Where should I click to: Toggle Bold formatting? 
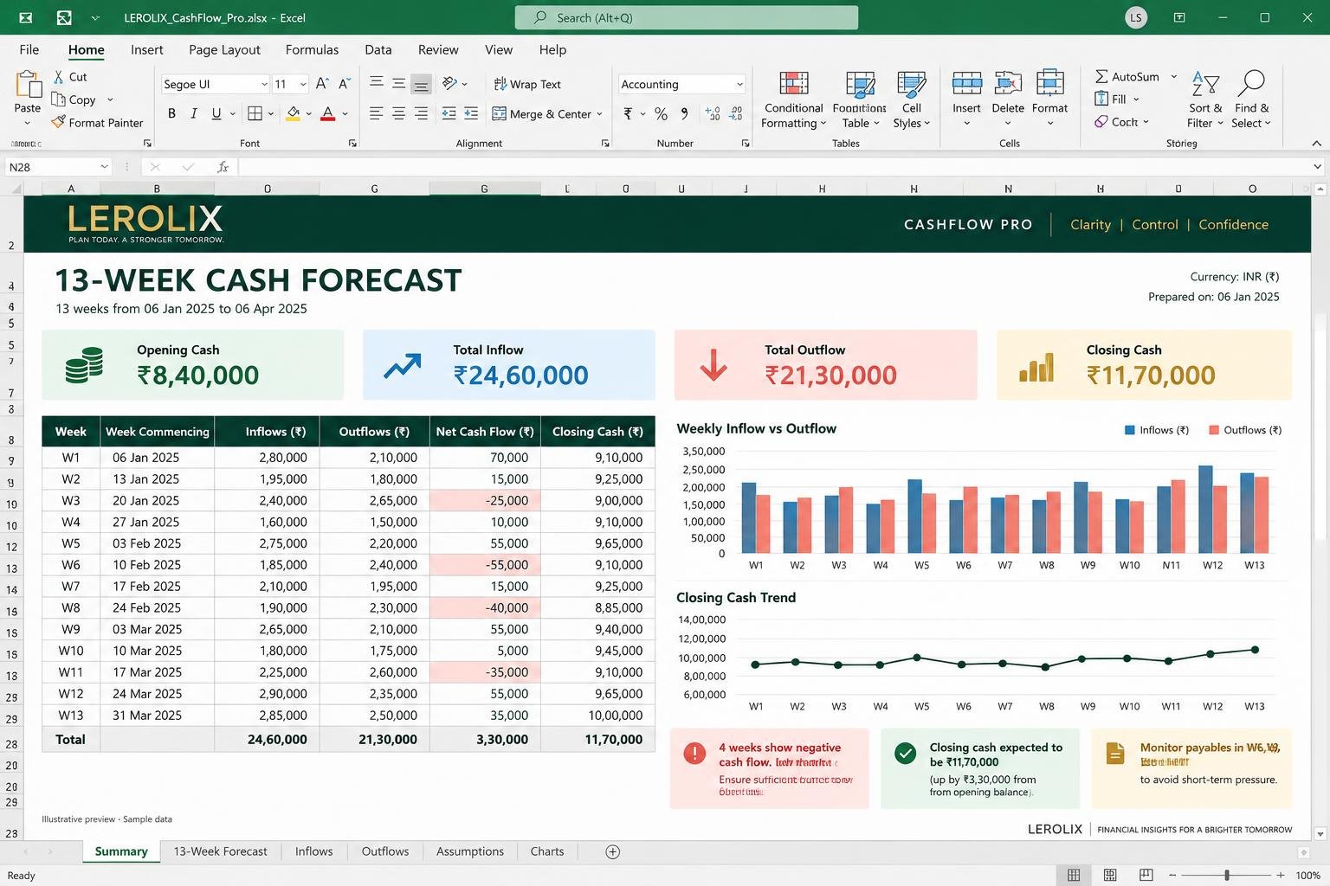point(171,113)
